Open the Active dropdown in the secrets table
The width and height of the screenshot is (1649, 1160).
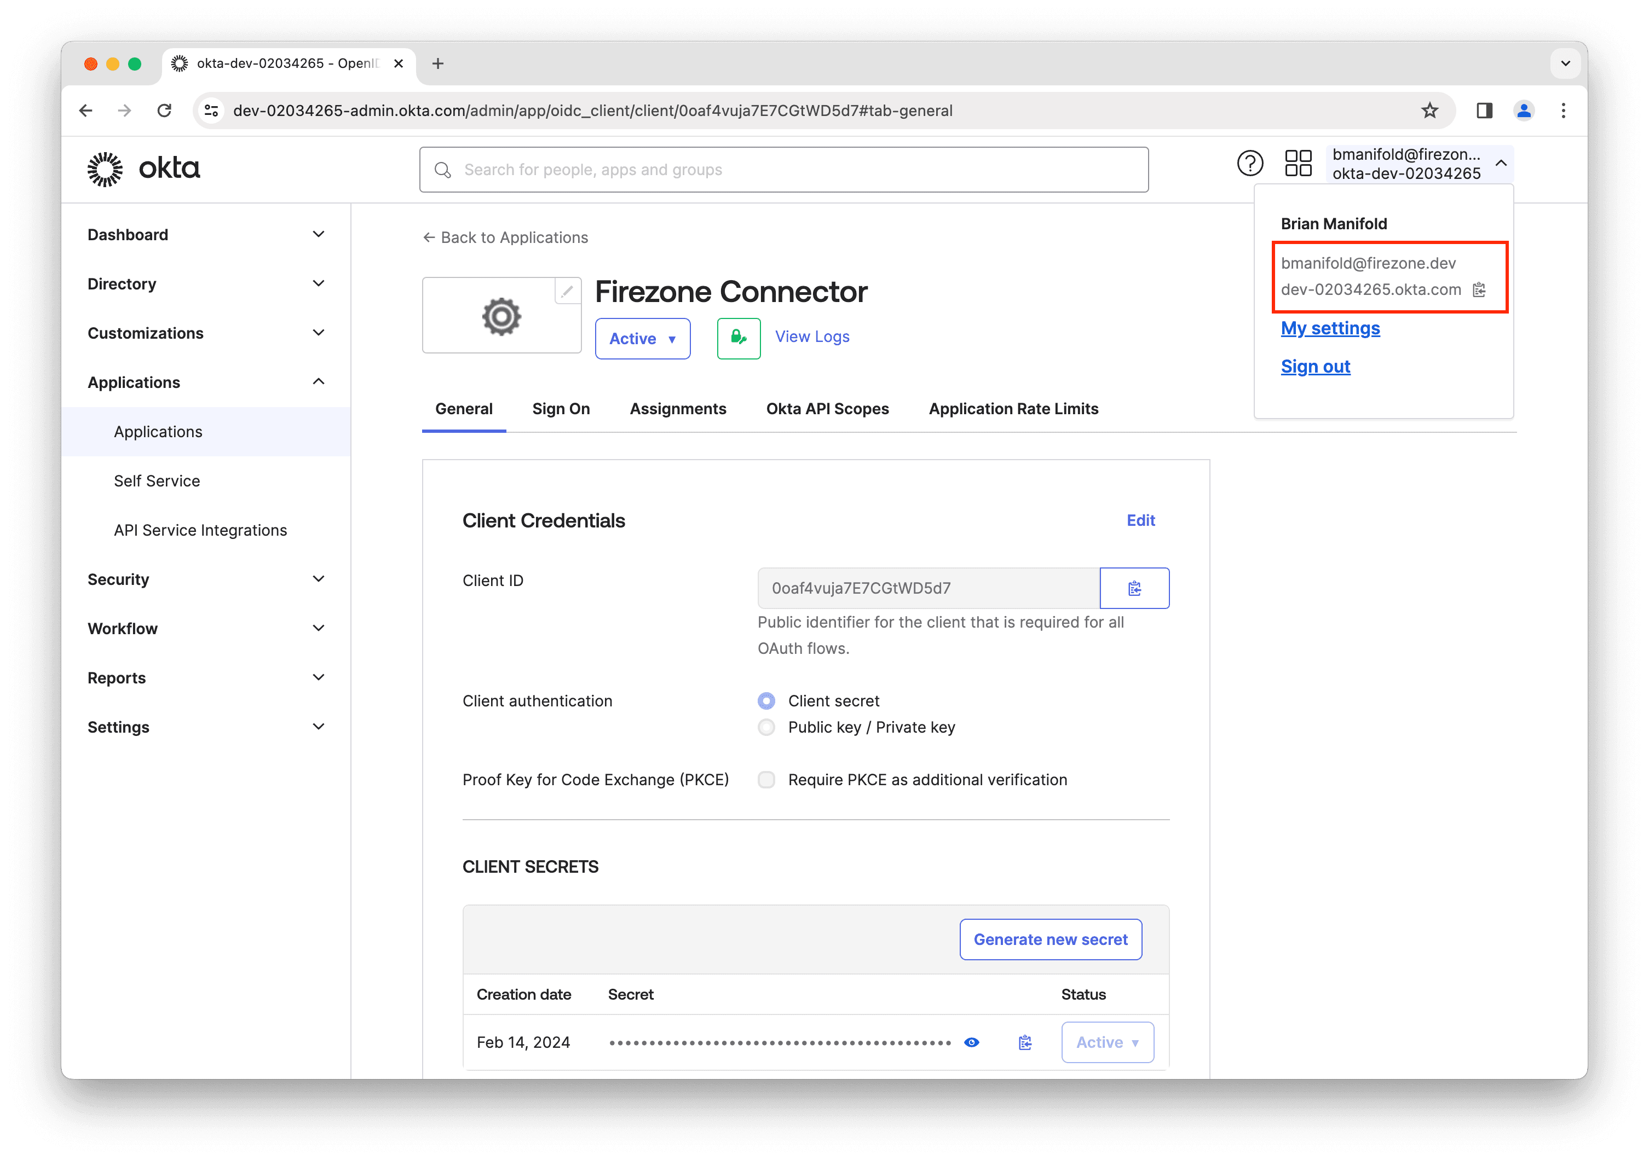pyautogui.click(x=1107, y=1042)
